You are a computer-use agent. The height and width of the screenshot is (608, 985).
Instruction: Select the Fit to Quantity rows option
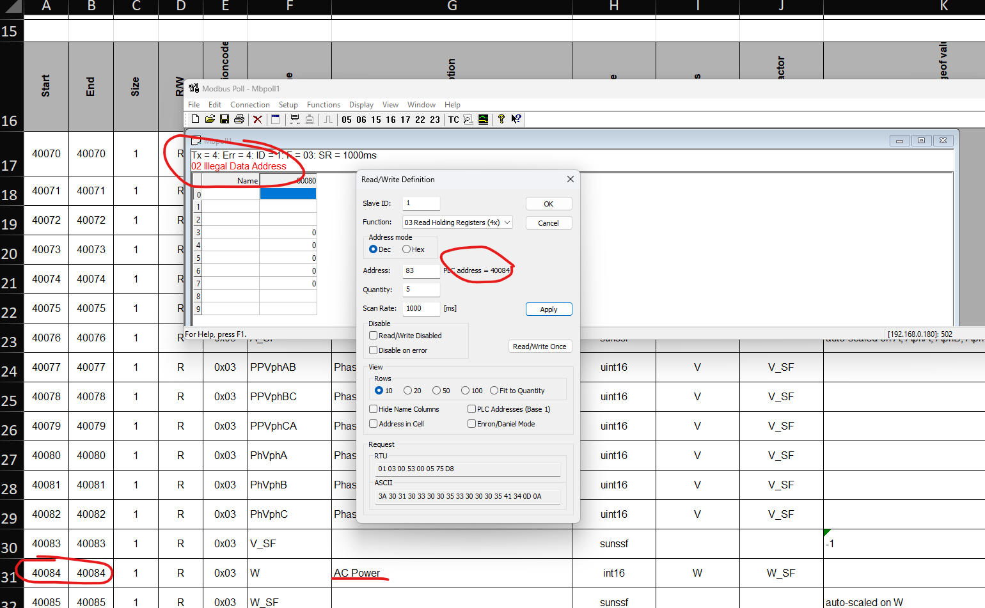[494, 391]
